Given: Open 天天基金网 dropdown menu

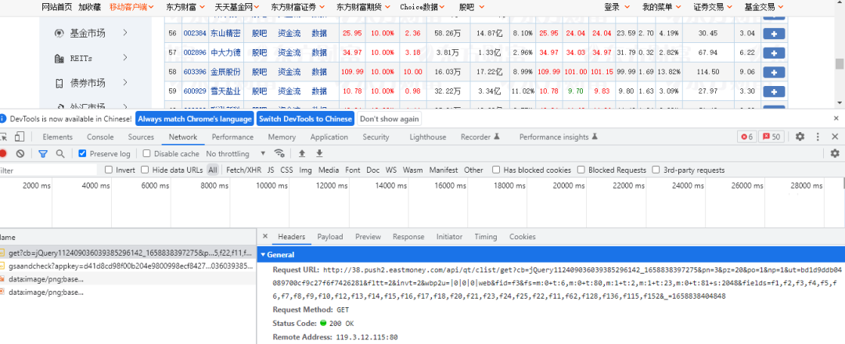Looking at the screenshot, I should [237, 7].
